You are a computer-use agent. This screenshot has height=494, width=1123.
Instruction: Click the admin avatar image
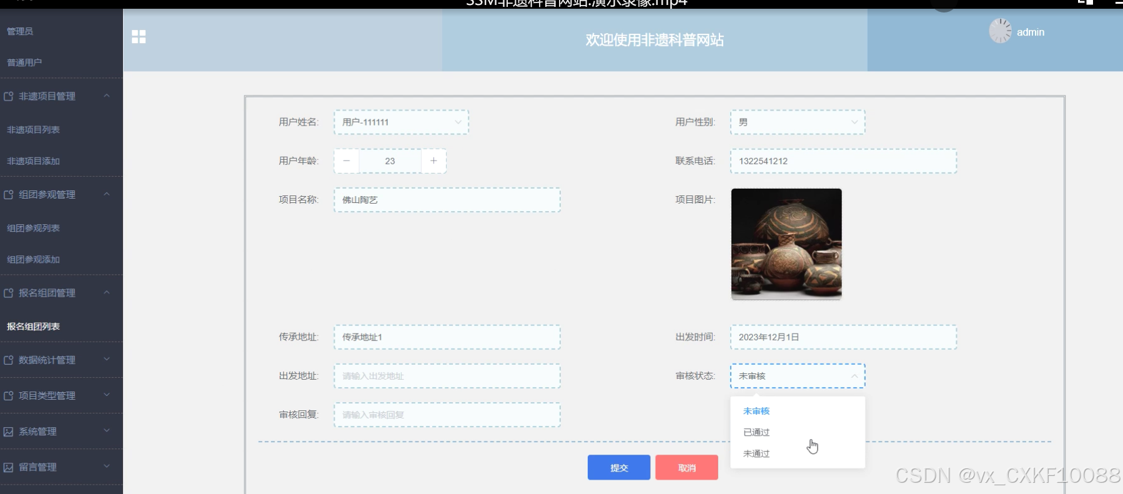coord(1001,31)
